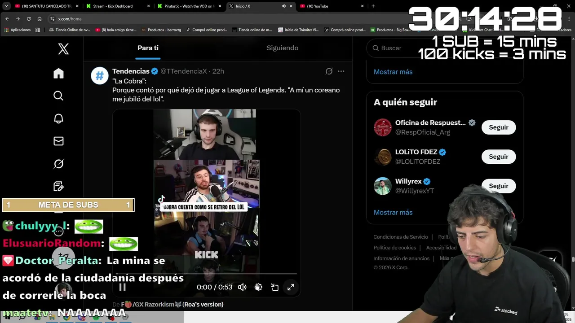Image resolution: width=575 pixels, height=323 pixels.
Task: Open post timestamp 22h
Action: pos(218,71)
